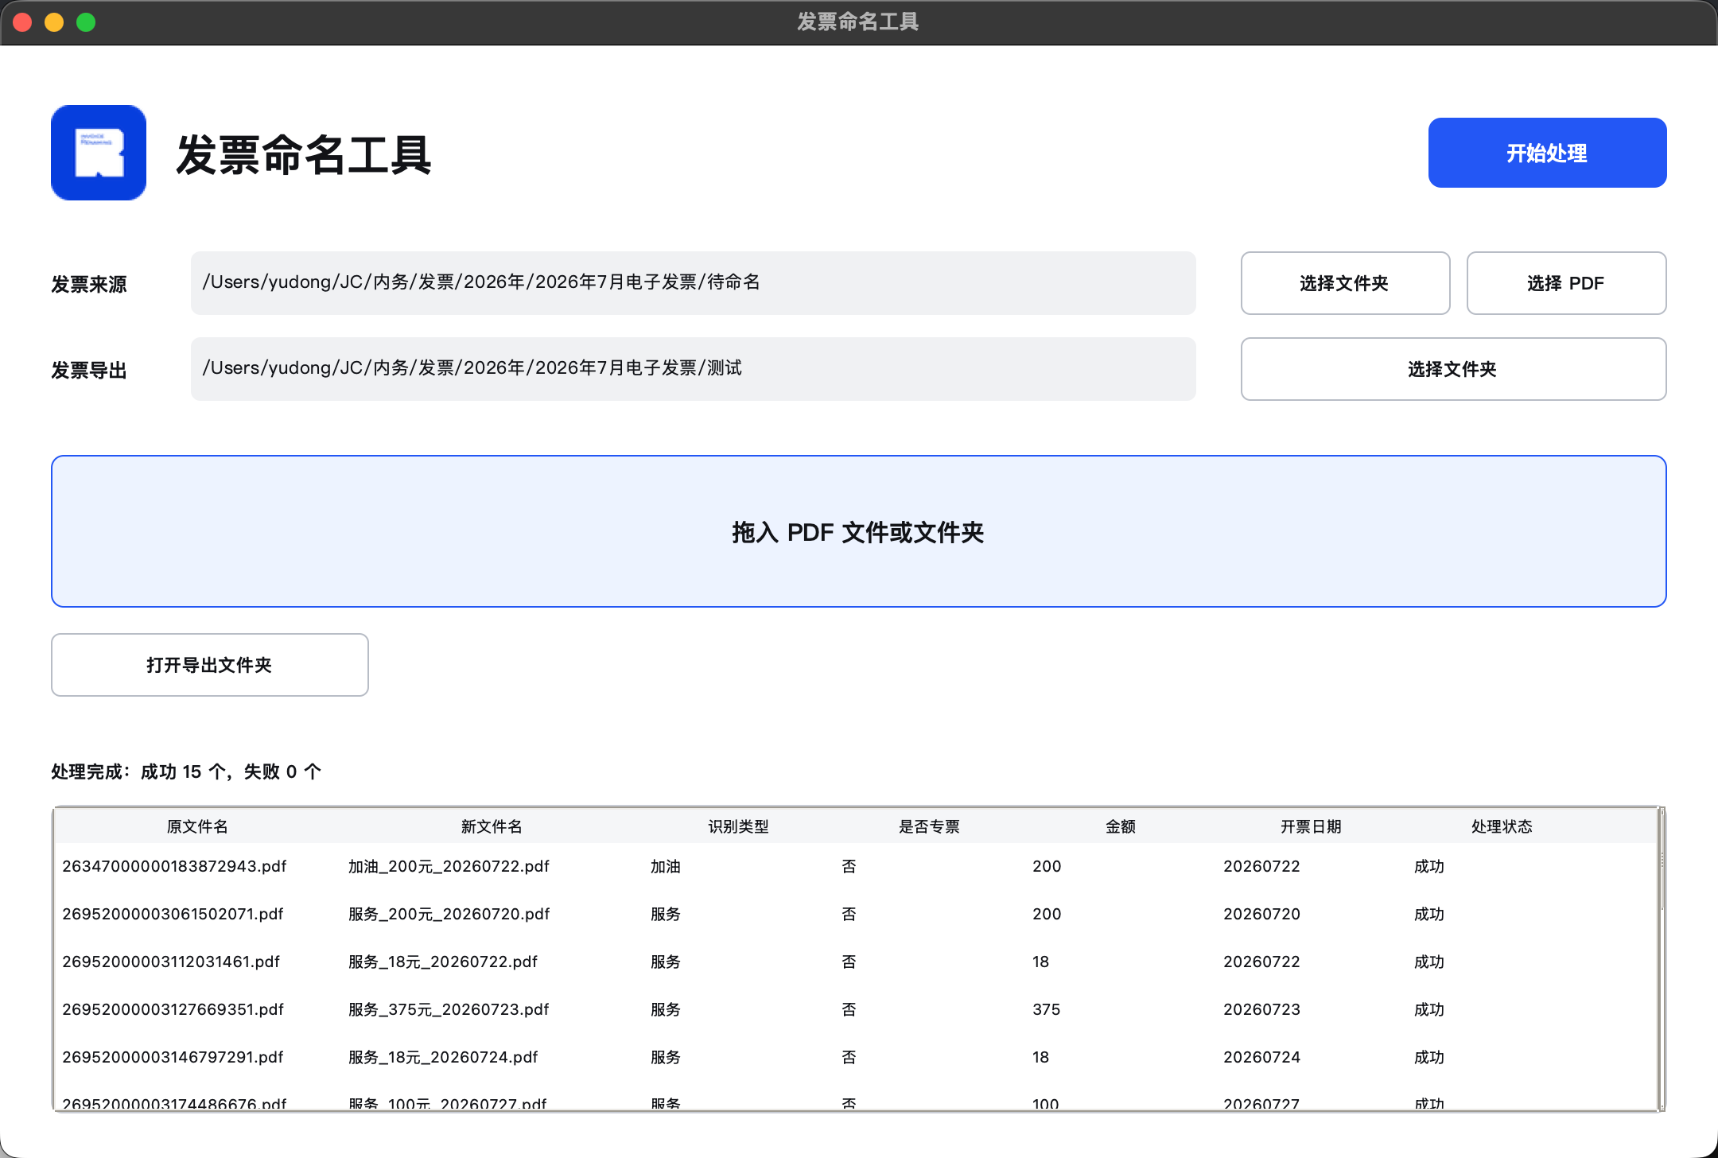The image size is (1718, 1158).
Task: Click the 开票日期 column header
Action: (x=1311, y=826)
